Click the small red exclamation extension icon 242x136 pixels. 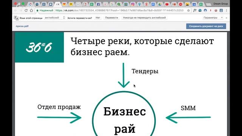coord(211,10)
